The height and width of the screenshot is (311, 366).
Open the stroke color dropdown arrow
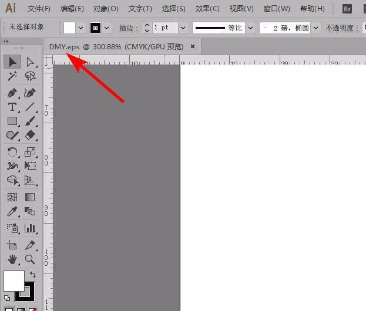[107, 28]
